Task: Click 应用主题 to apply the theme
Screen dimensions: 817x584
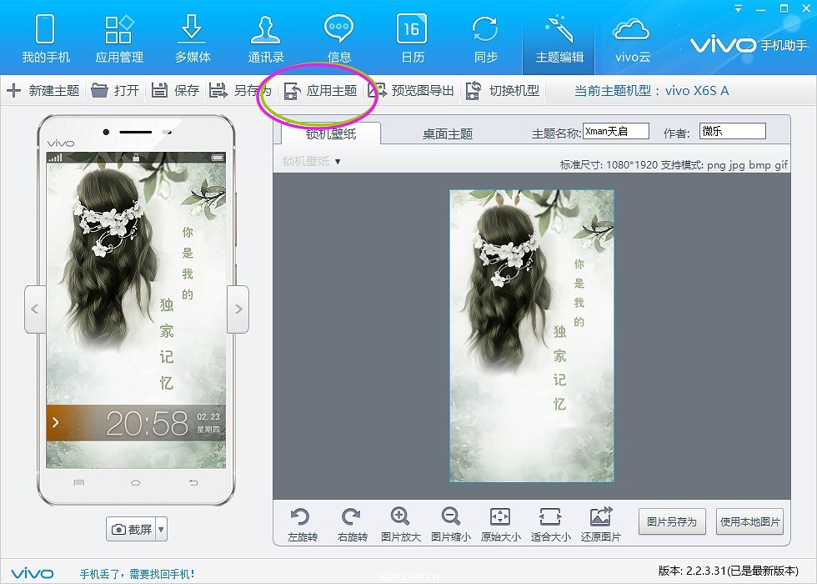Action: click(x=320, y=91)
